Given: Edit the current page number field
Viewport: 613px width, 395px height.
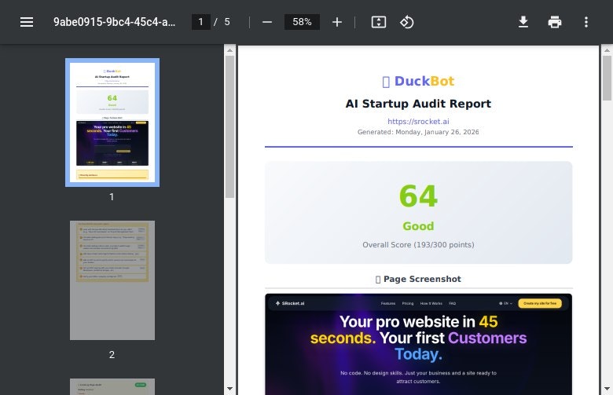Looking at the screenshot, I should [201, 22].
